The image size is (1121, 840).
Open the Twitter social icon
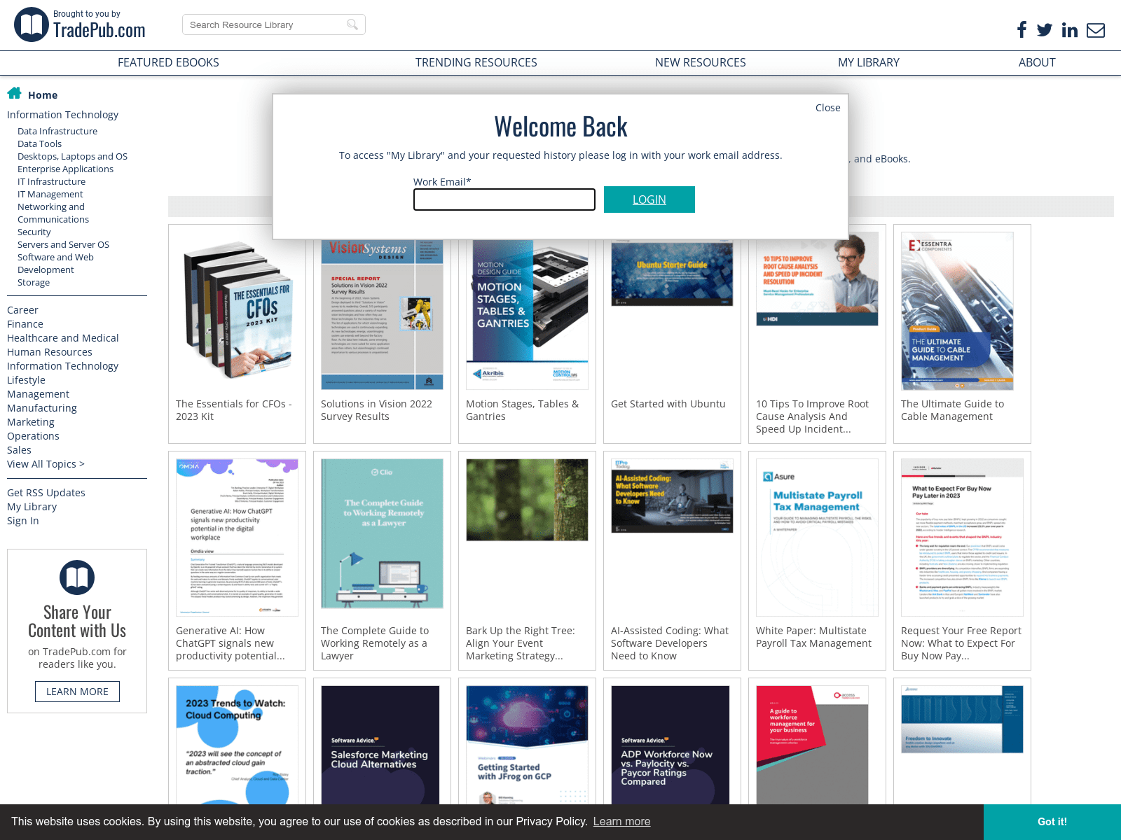point(1045,29)
